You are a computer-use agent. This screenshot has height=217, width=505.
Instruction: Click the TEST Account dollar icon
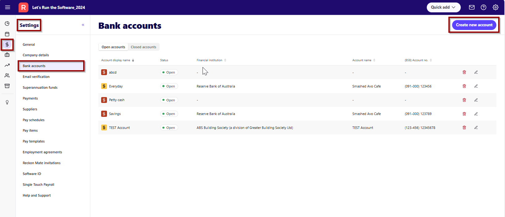(104, 127)
